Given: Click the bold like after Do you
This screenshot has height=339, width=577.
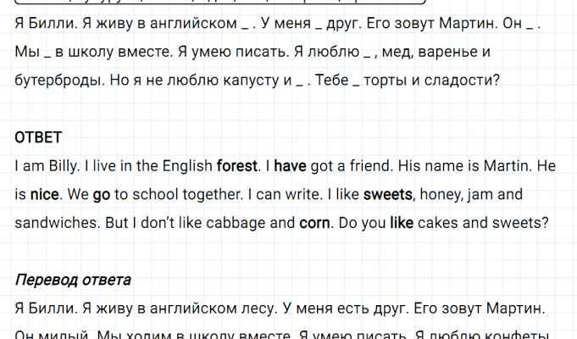Looking at the screenshot, I should [x=401, y=224].
